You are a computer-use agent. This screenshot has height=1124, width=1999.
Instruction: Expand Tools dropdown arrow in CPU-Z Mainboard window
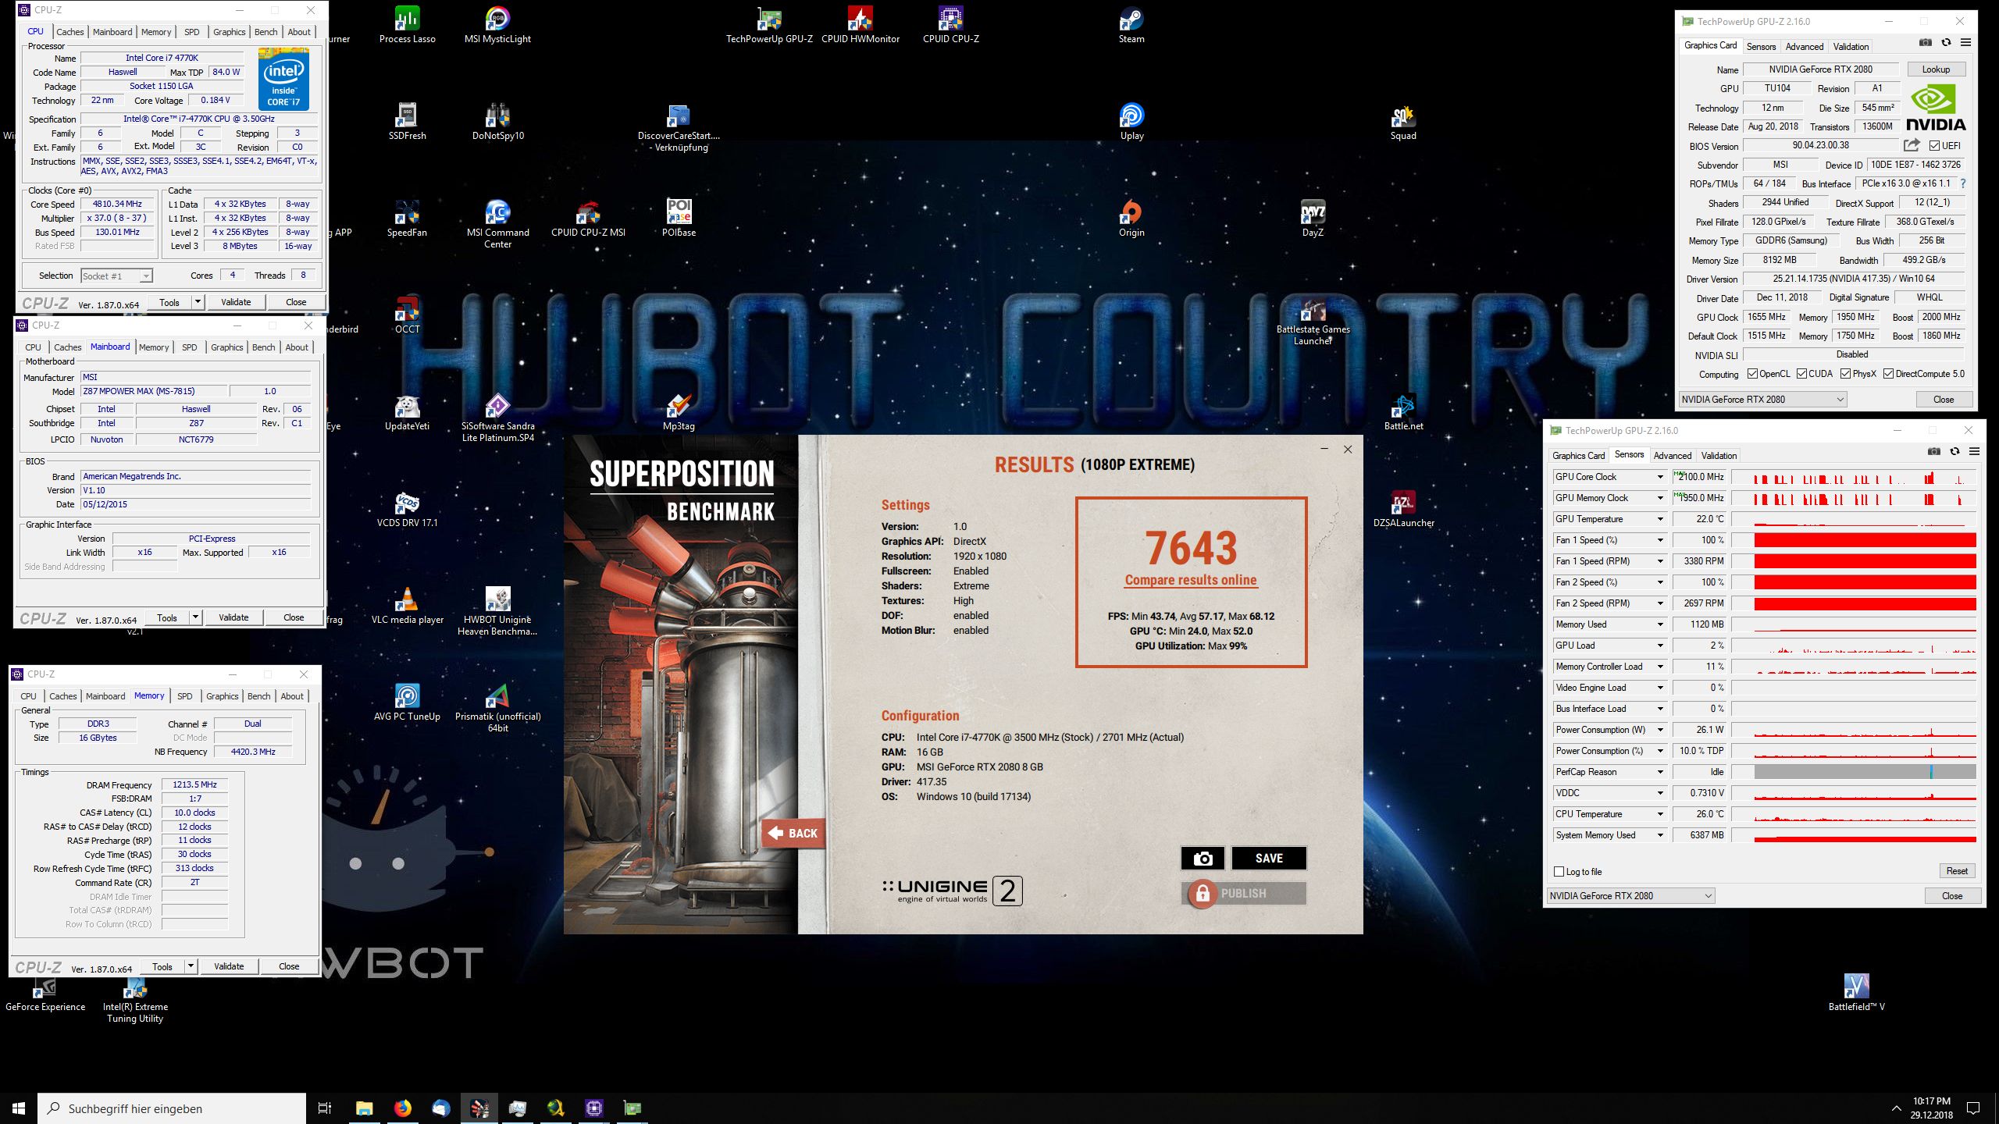[195, 617]
